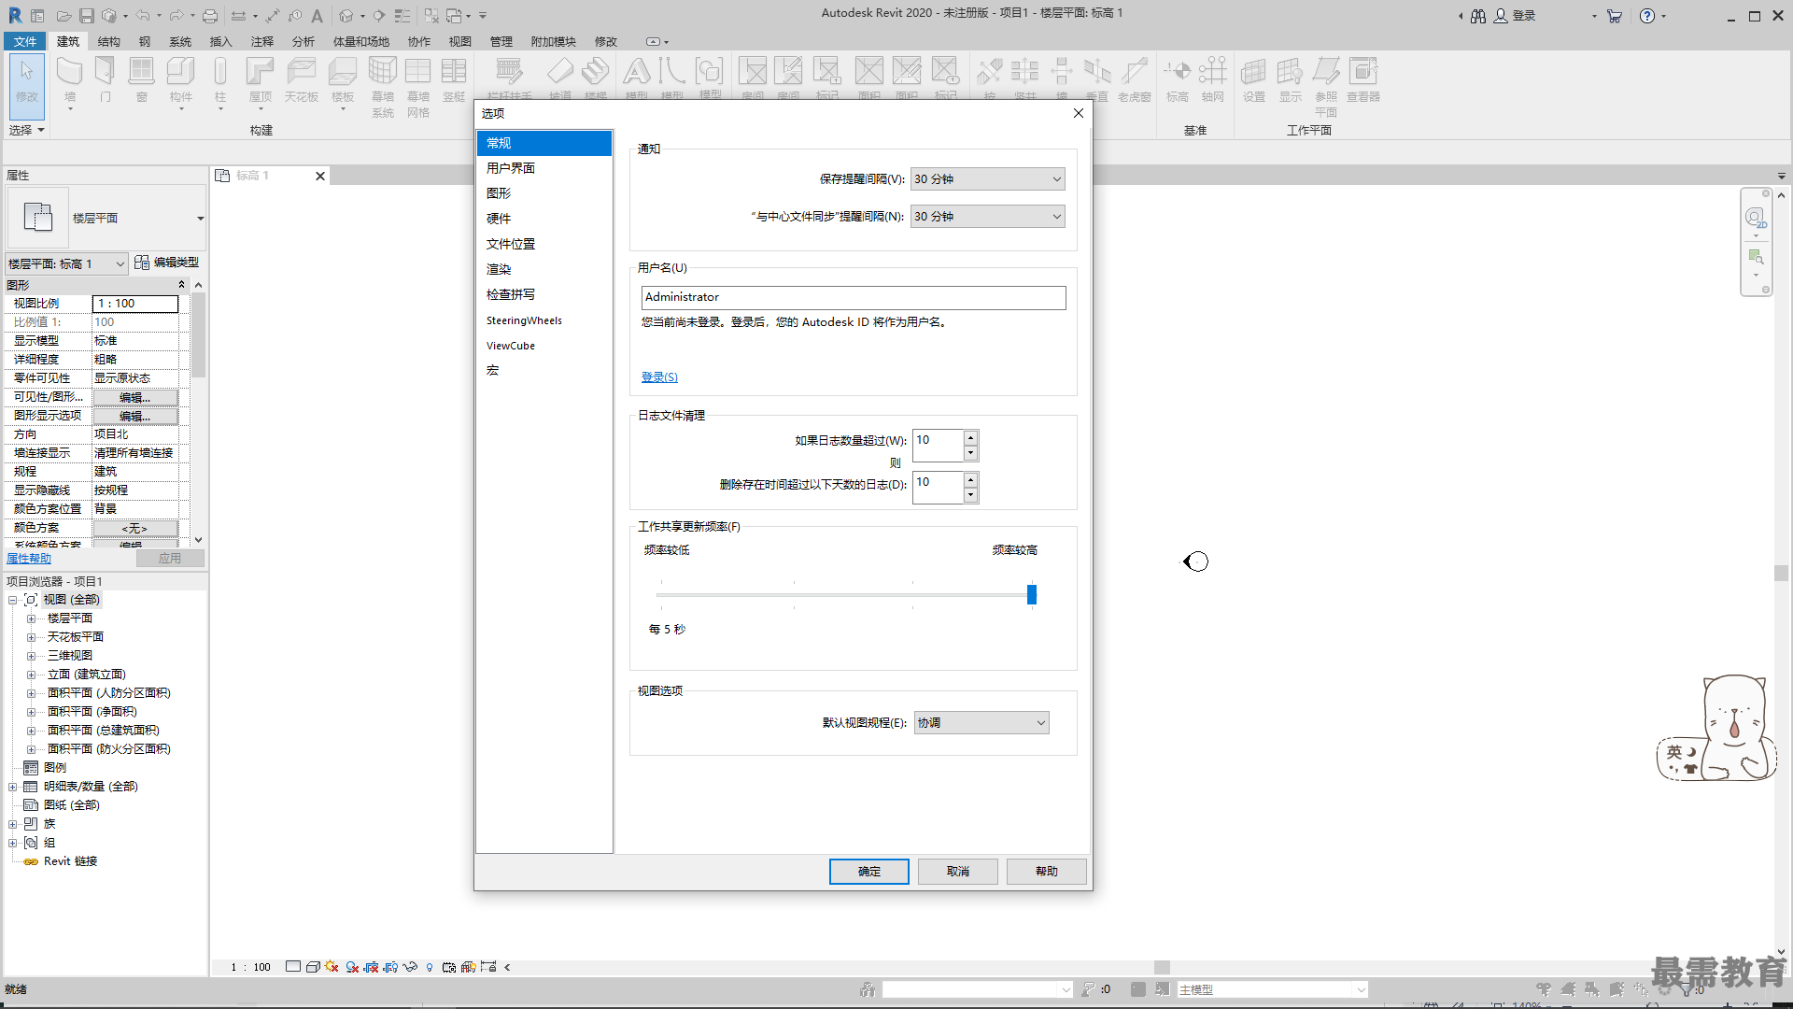This screenshot has height=1009, width=1793.
Task: Select the Window tool in the ribbon
Action: [141, 79]
